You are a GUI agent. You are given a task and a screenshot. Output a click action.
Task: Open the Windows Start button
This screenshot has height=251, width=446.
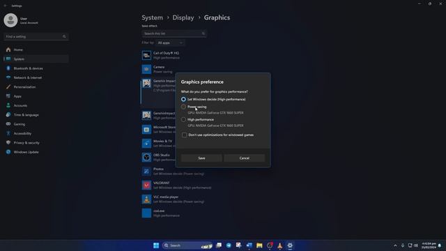point(156,245)
